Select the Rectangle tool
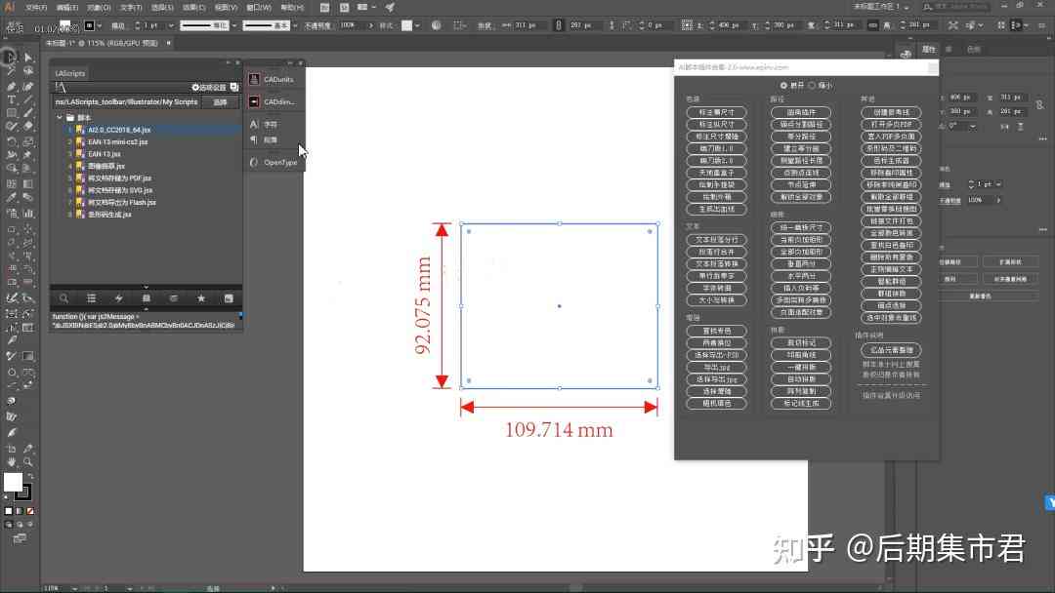The width and height of the screenshot is (1055, 593). tap(12, 113)
